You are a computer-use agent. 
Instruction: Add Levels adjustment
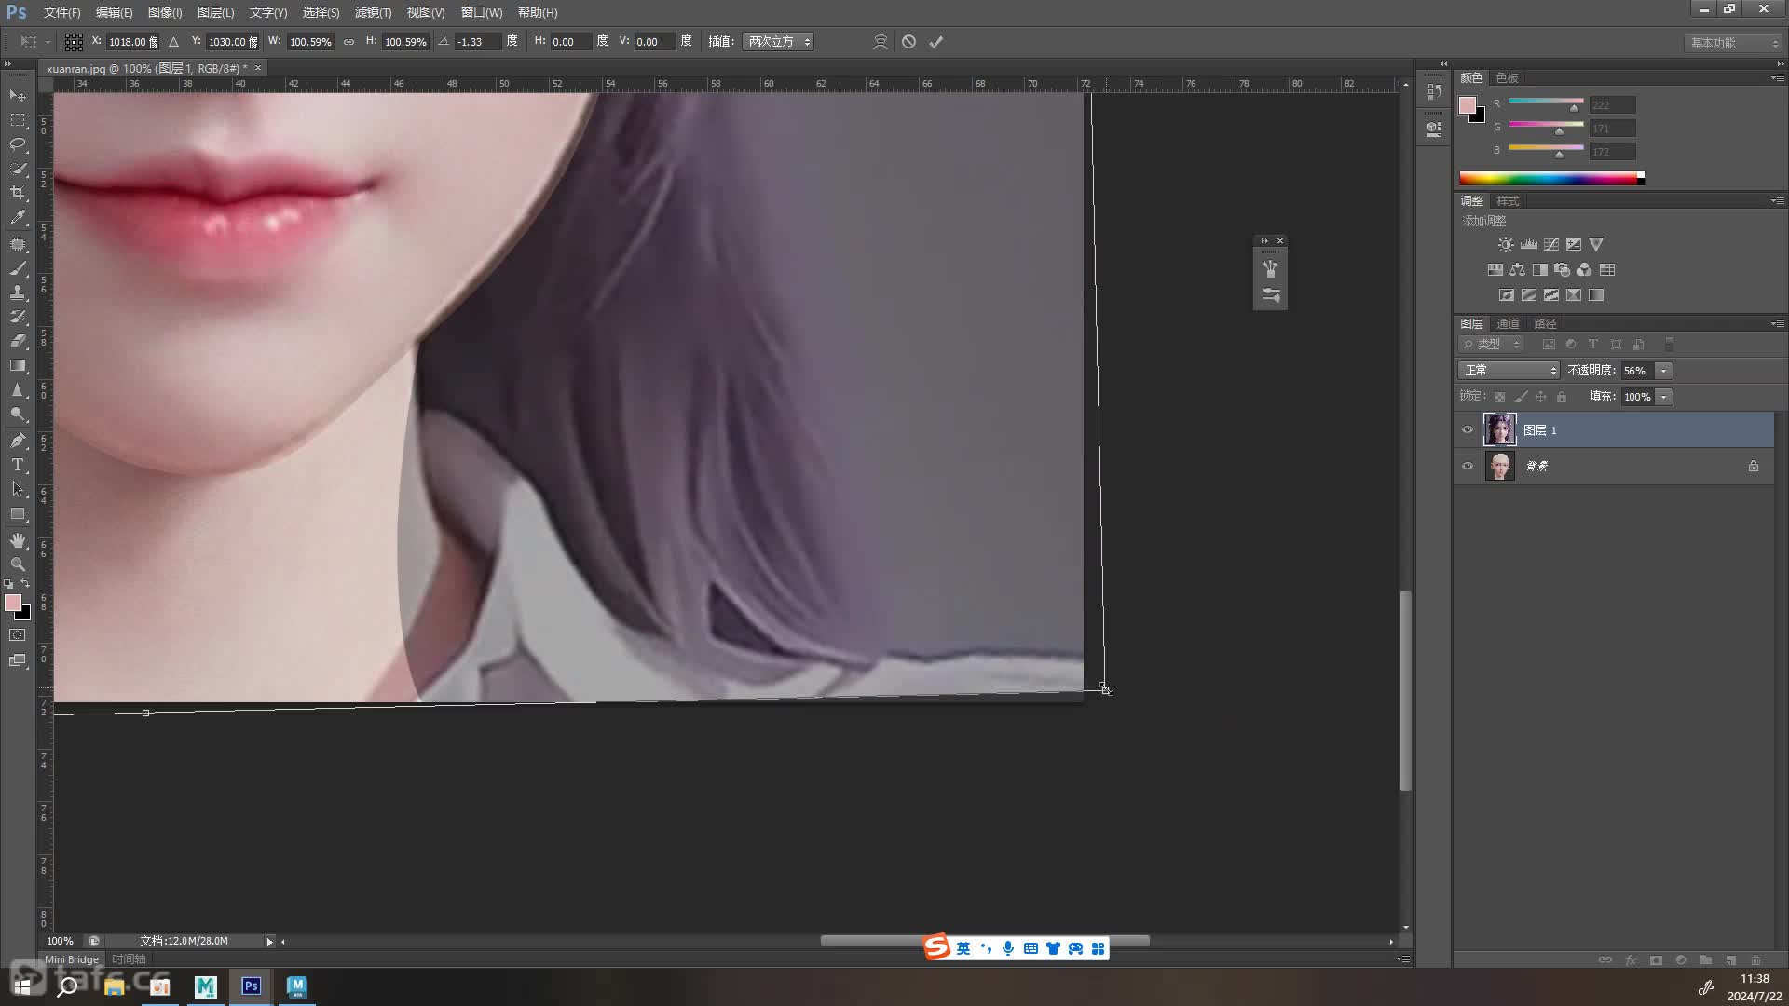click(1529, 245)
